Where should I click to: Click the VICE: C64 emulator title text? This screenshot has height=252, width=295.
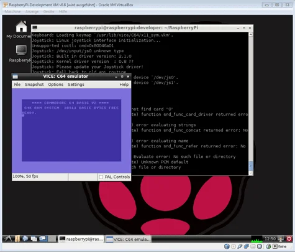(66, 77)
